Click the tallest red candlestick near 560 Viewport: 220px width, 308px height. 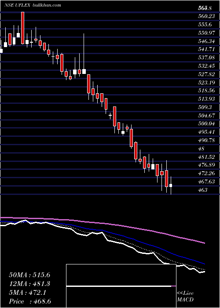23,28
